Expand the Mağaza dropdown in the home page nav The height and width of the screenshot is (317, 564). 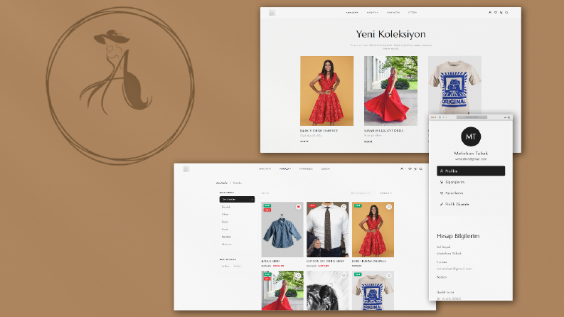pos(372,13)
